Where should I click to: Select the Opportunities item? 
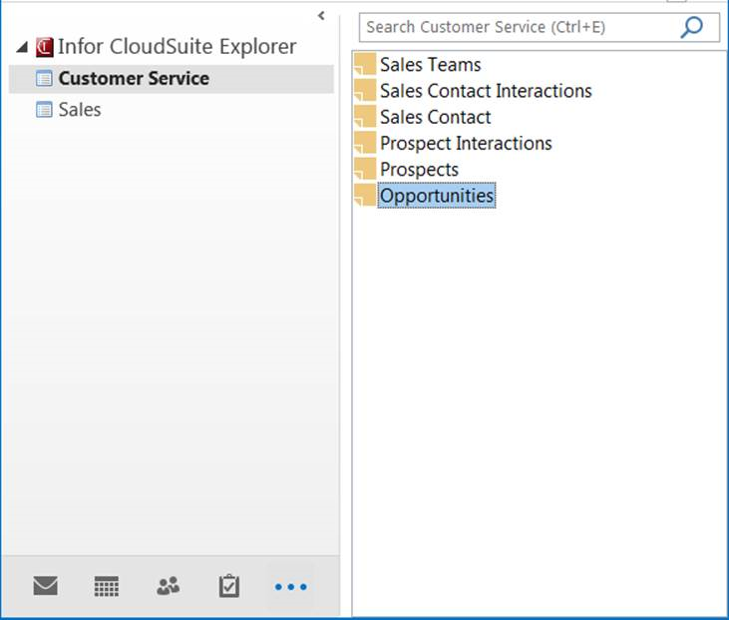click(x=437, y=196)
